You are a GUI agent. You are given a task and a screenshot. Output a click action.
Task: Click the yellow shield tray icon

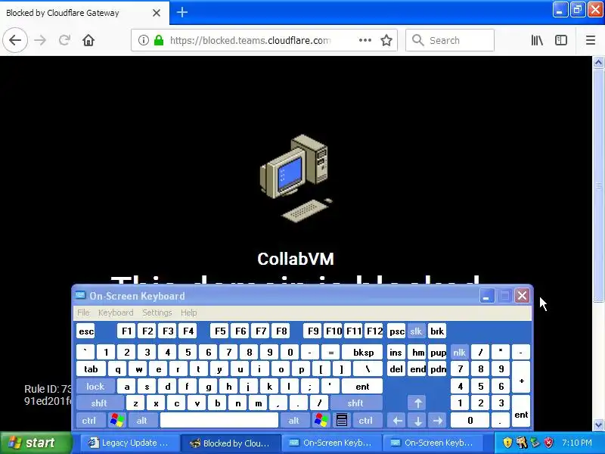click(x=507, y=443)
